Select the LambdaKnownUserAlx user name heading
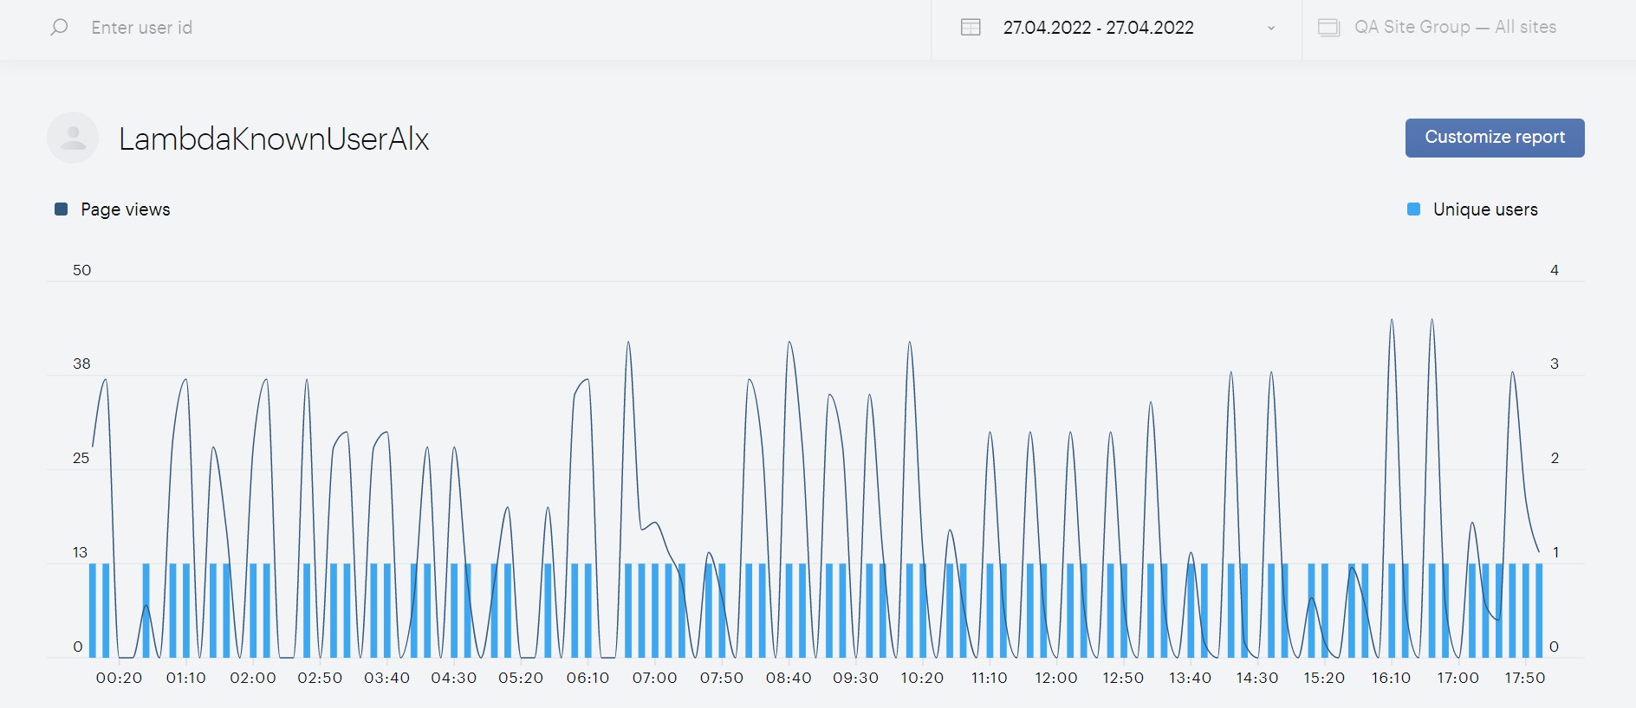The height and width of the screenshot is (708, 1636). 274,139
